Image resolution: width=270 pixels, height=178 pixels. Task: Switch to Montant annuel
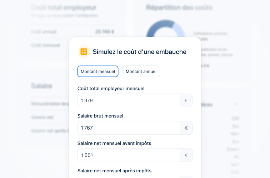(x=141, y=72)
